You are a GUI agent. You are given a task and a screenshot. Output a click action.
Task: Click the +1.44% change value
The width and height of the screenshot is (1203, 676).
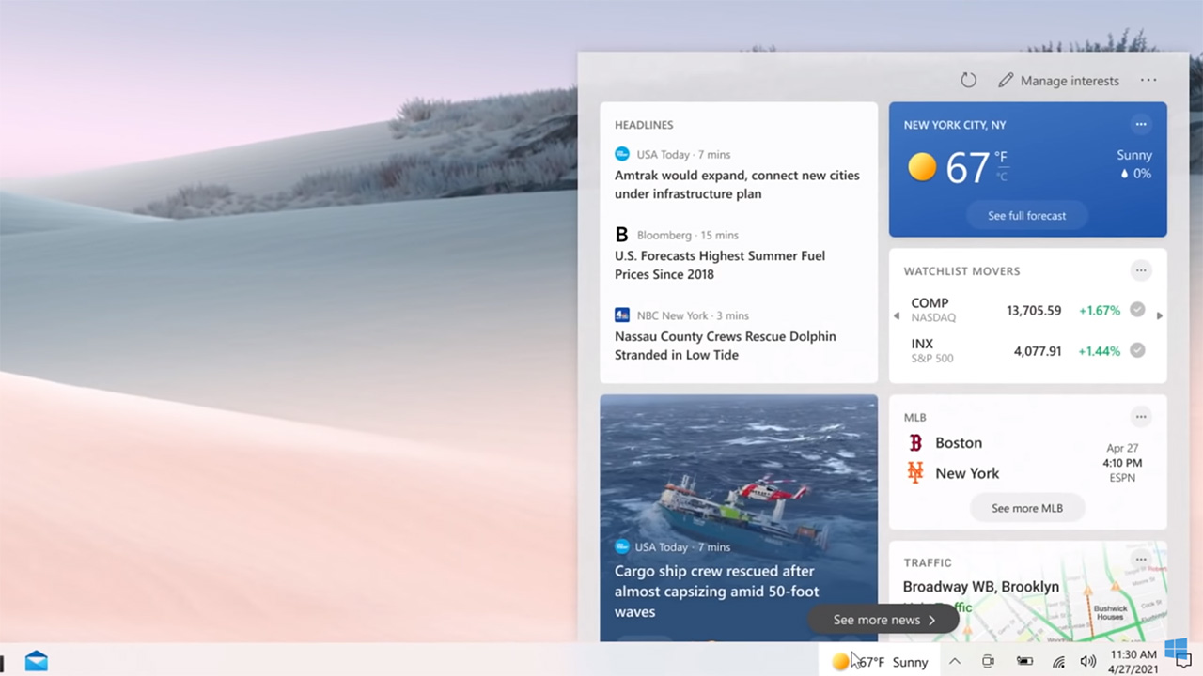point(1099,351)
